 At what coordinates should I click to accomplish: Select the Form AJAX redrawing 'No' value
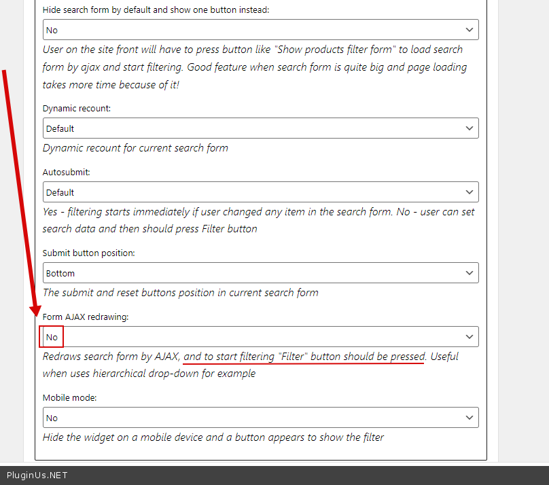(52, 337)
